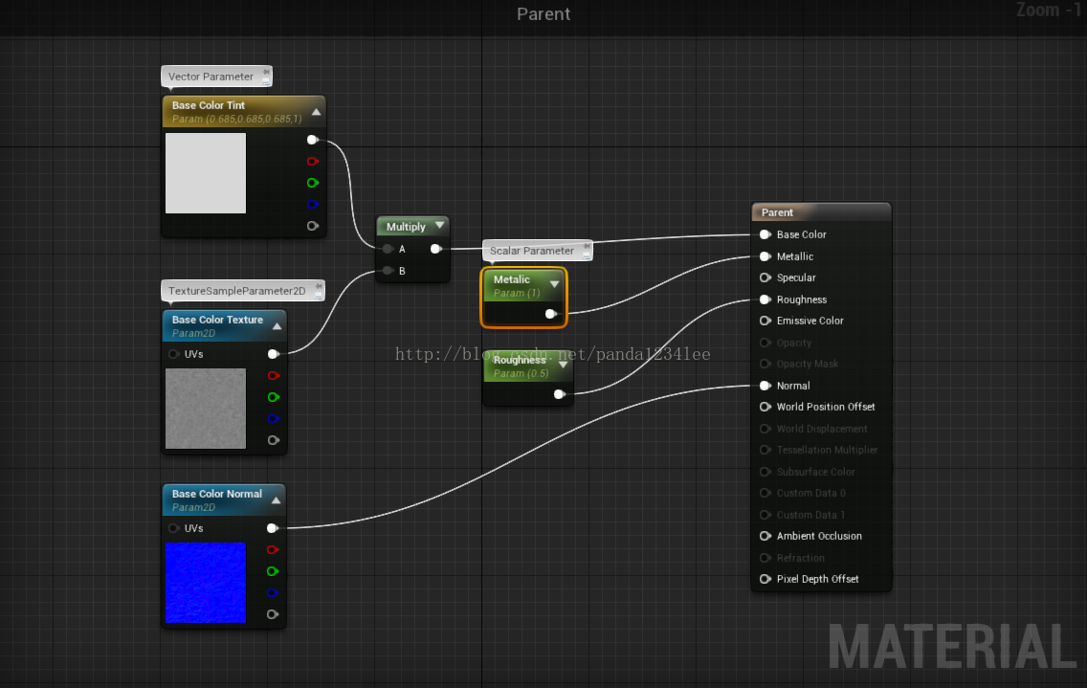Click the Base Color input pin on Parent
Viewport: 1087px width, 688px height.
pyautogui.click(x=765, y=235)
